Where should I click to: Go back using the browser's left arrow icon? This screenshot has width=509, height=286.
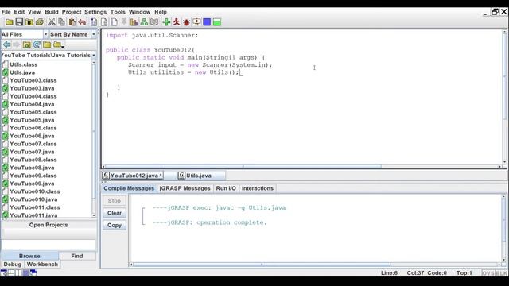(6, 44)
